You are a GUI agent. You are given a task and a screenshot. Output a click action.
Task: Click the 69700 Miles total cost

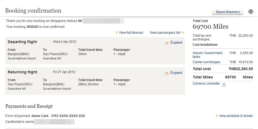coord(210,26)
